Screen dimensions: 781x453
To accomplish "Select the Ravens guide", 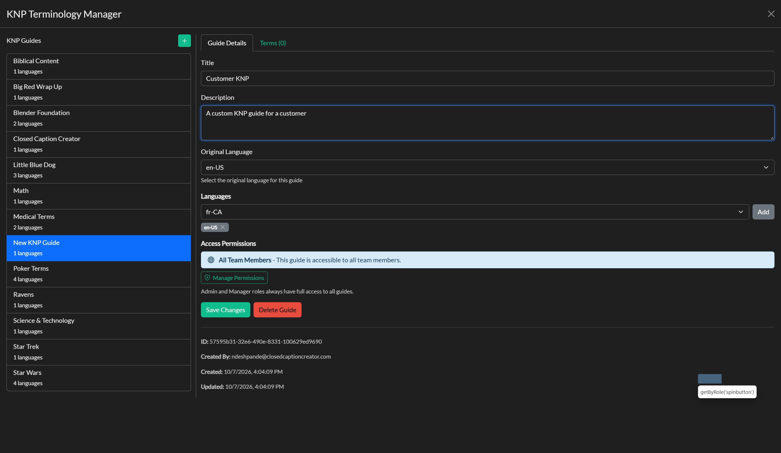I will [98, 300].
